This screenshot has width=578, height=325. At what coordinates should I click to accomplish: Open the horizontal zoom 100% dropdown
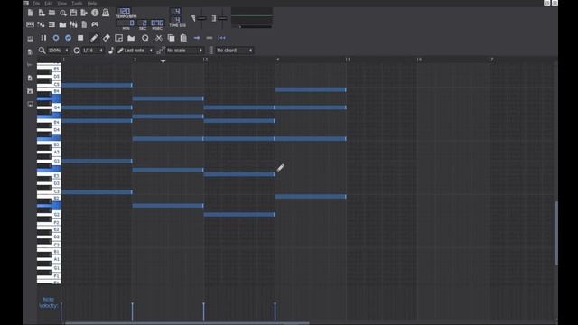58,51
